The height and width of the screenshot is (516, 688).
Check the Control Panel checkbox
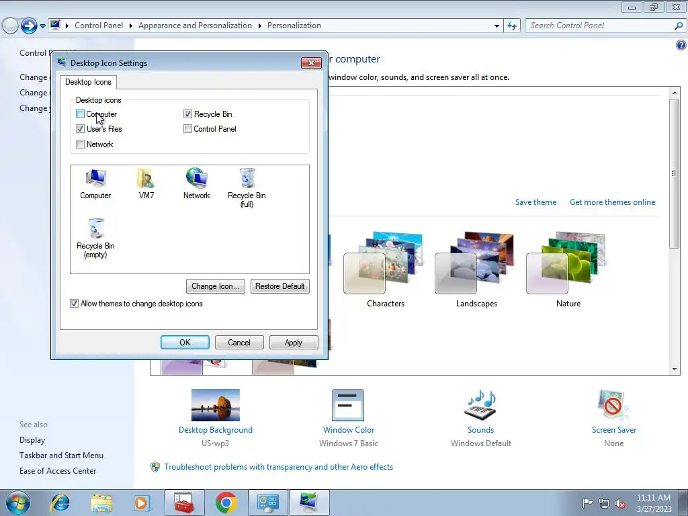point(188,128)
